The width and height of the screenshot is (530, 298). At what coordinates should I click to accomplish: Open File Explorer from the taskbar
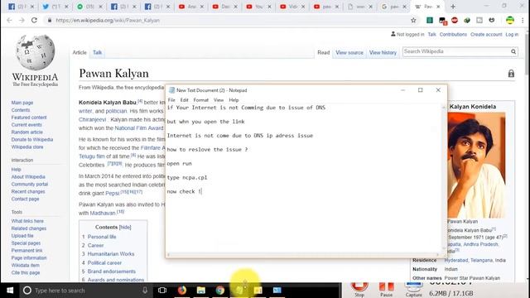click(201, 291)
